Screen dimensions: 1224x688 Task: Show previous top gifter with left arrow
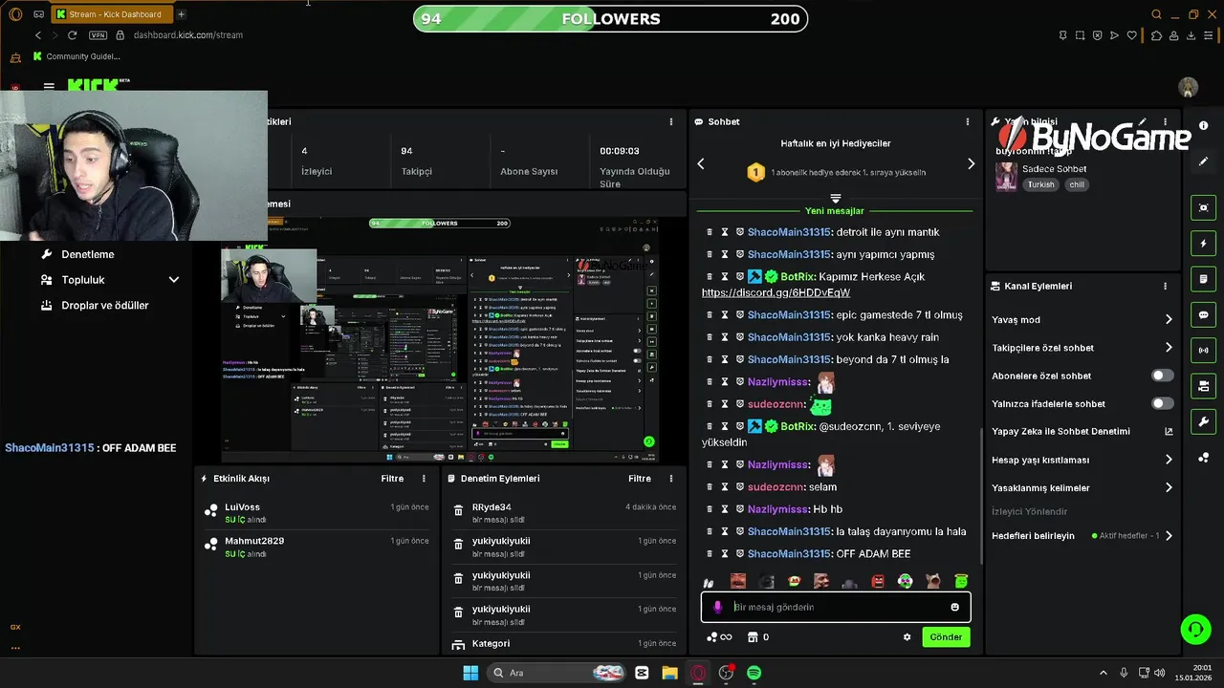tap(700, 164)
